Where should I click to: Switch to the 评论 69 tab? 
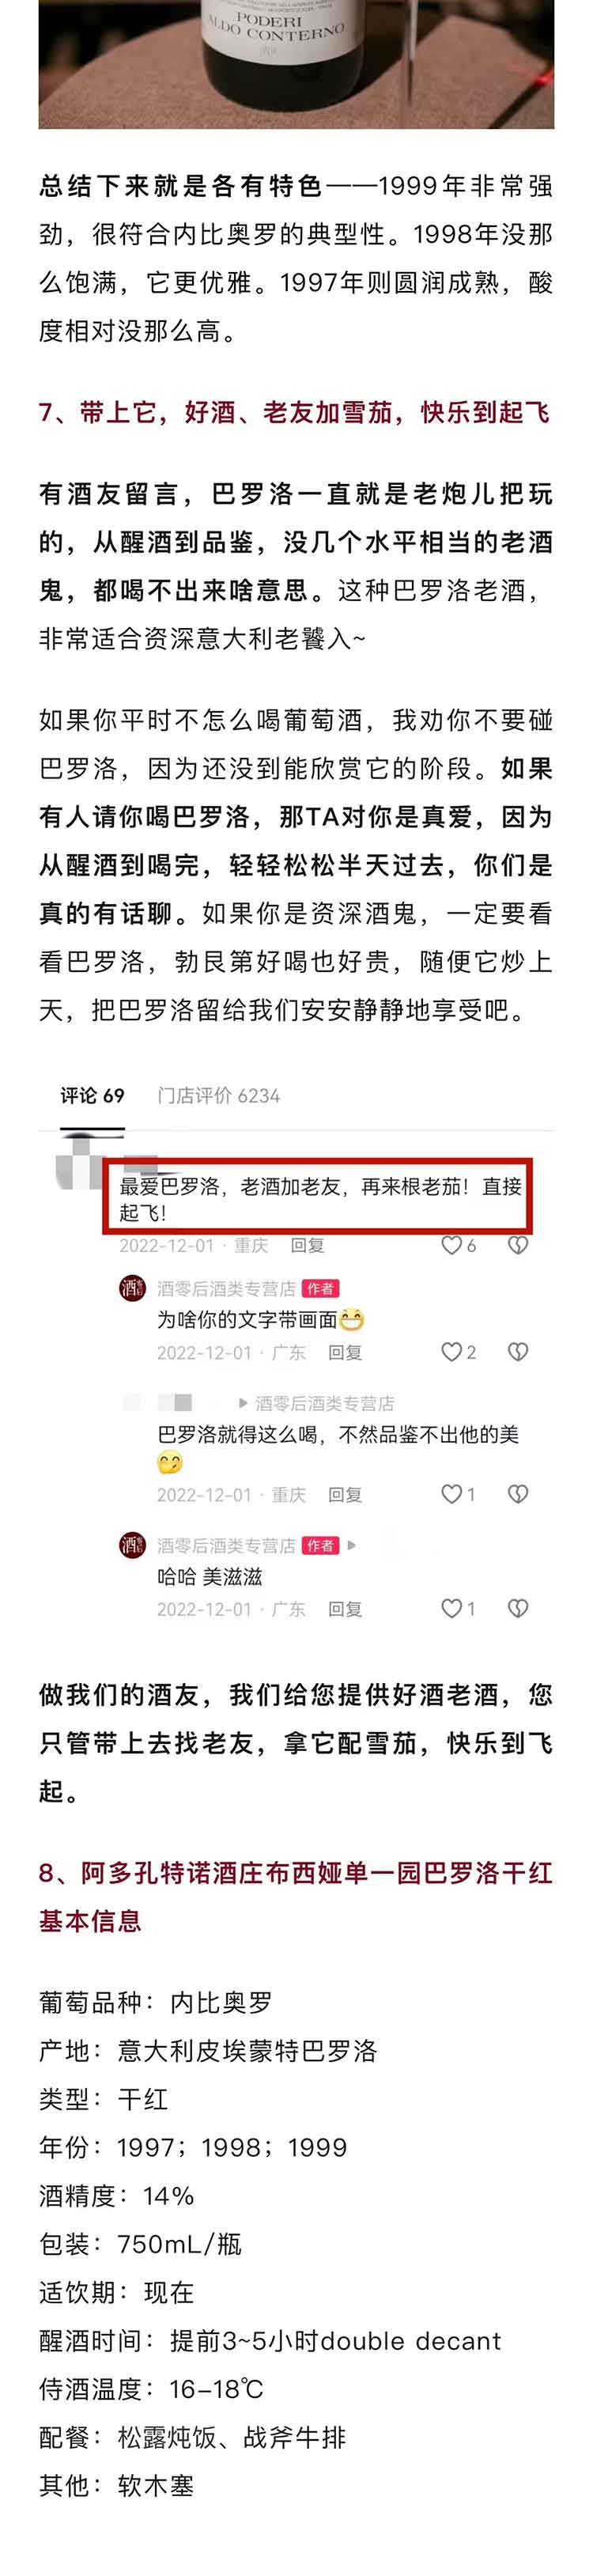click(x=92, y=1095)
